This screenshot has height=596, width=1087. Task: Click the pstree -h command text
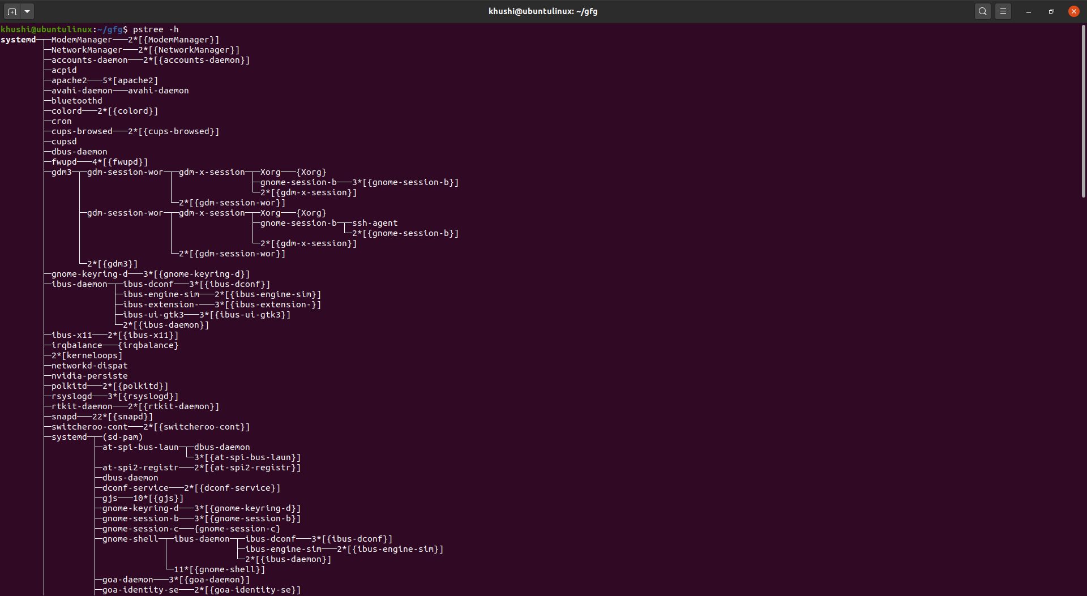156,29
